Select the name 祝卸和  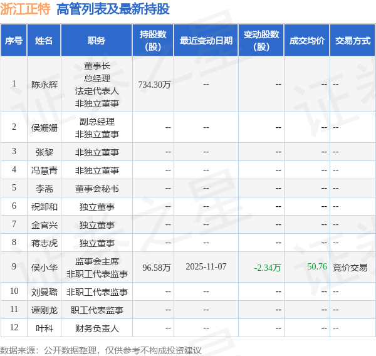44,207
